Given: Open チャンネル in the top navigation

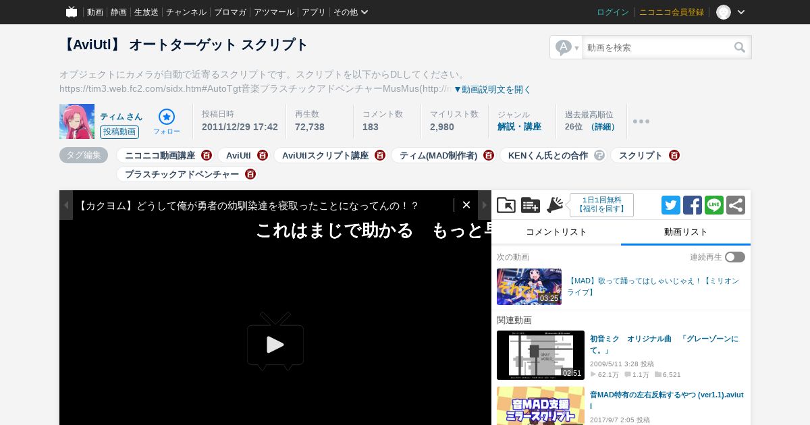Looking at the screenshot, I should (x=186, y=12).
